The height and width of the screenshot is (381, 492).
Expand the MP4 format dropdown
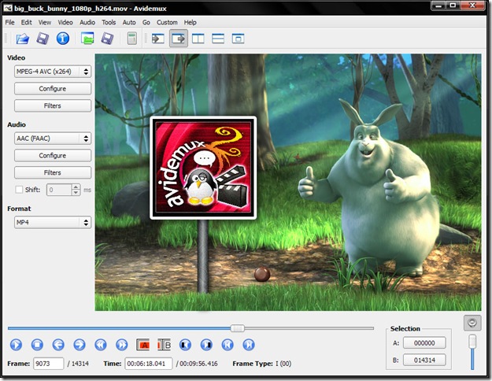click(x=53, y=223)
